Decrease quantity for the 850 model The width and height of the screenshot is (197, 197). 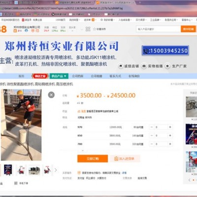pos(152,135)
